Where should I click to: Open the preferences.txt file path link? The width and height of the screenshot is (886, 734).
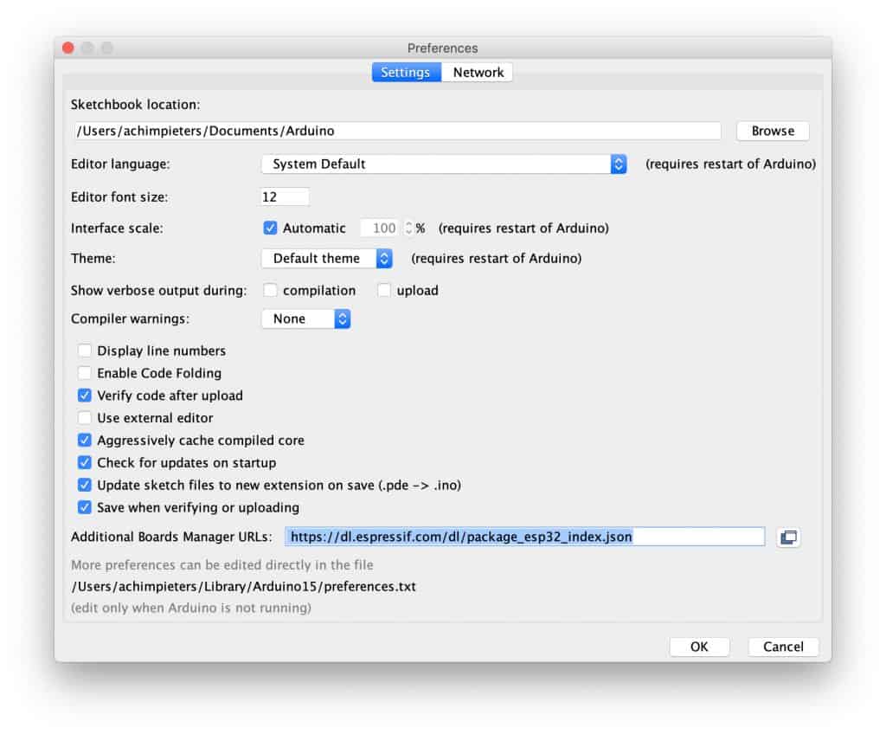pos(243,586)
